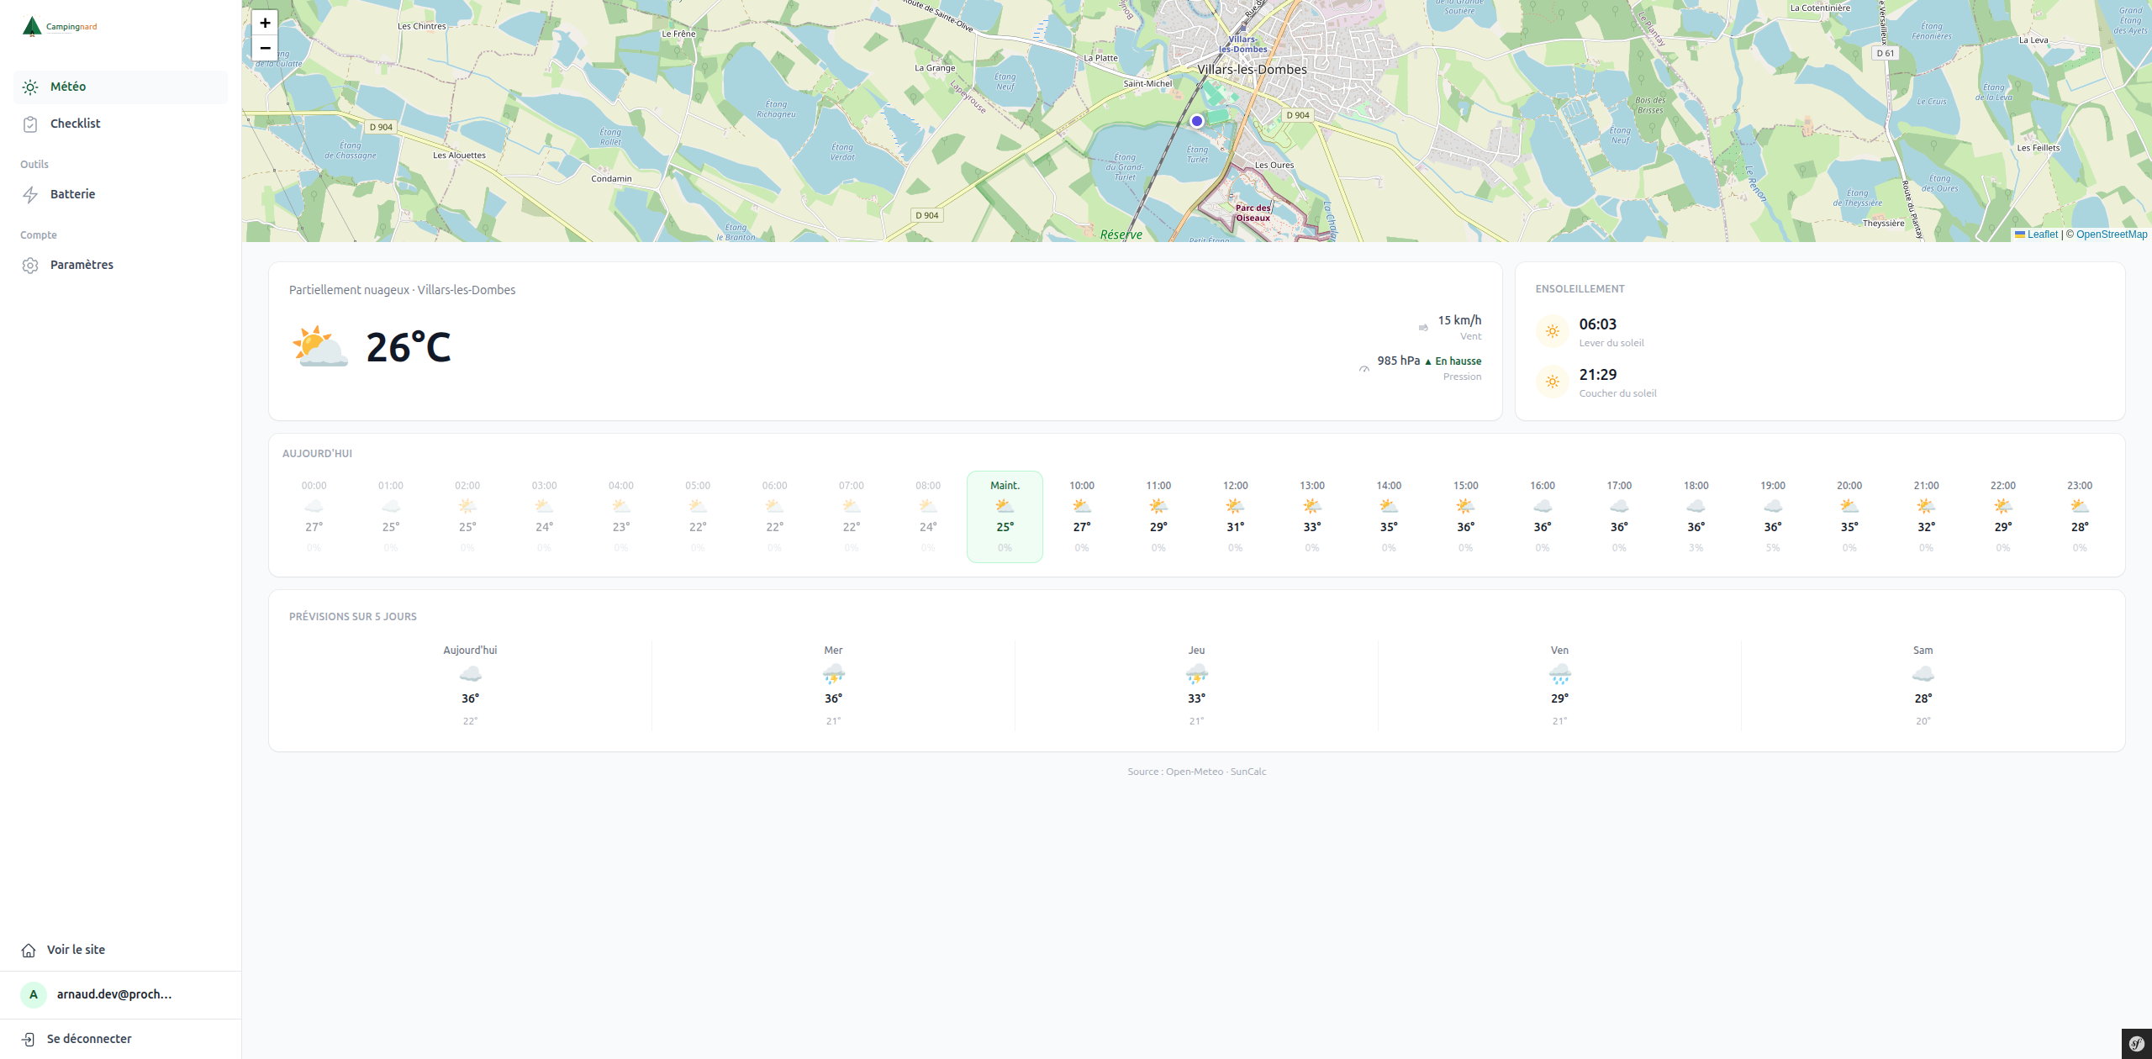Click the En hausse pressure trend

(1453, 361)
